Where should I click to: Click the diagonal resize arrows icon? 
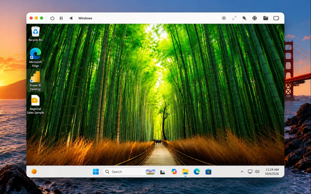click(234, 18)
